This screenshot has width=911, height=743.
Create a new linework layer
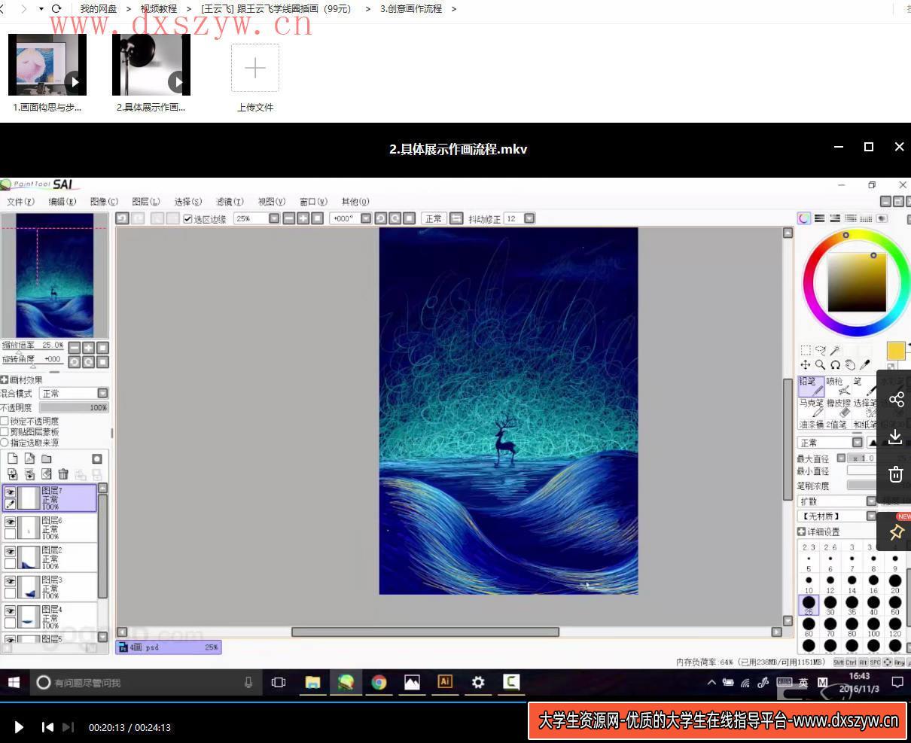pos(29,458)
